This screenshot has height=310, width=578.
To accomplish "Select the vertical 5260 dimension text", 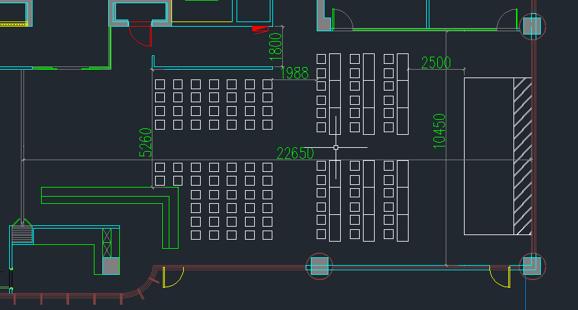I will coord(145,142).
